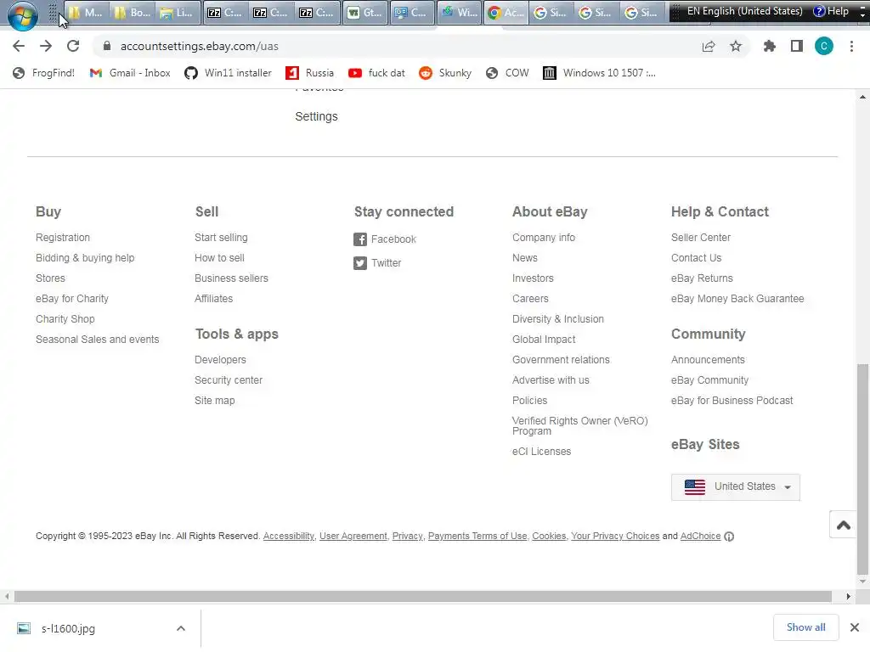870x652 pixels.
Task: Switch to the Gt... taskbar window
Action: tap(365, 12)
